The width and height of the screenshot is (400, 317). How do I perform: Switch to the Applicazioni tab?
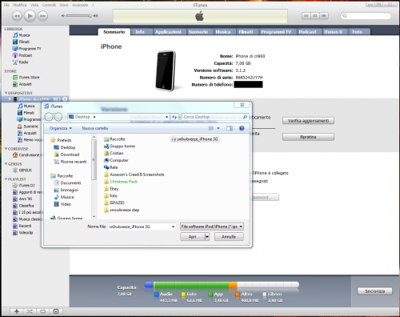pyautogui.click(x=168, y=32)
